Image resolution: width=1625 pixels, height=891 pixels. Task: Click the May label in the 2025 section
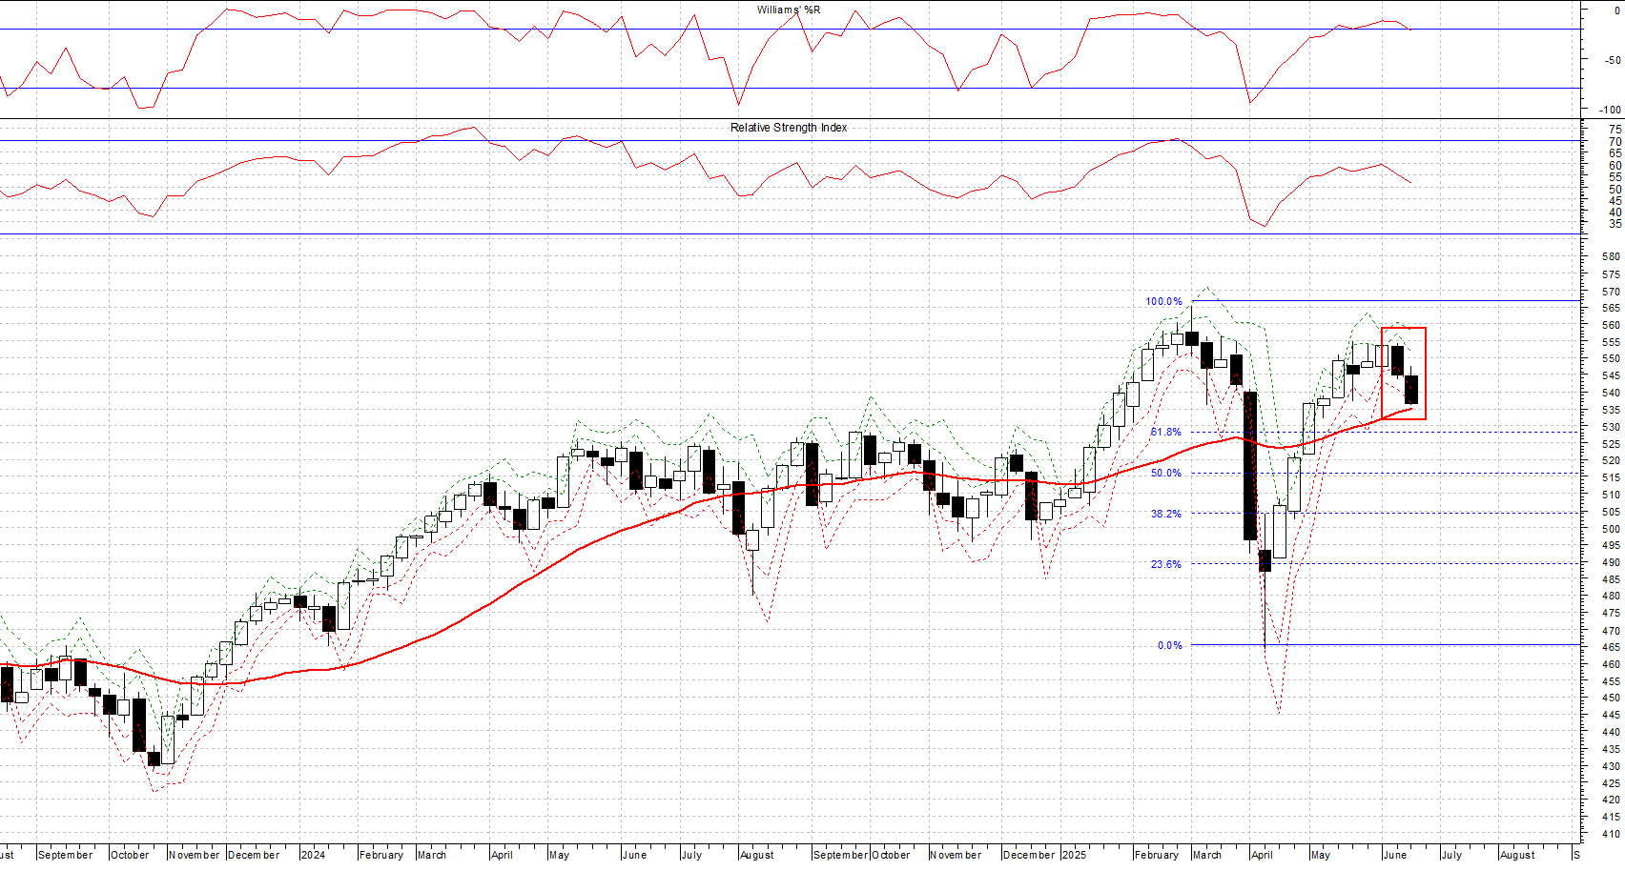[x=1321, y=855]
